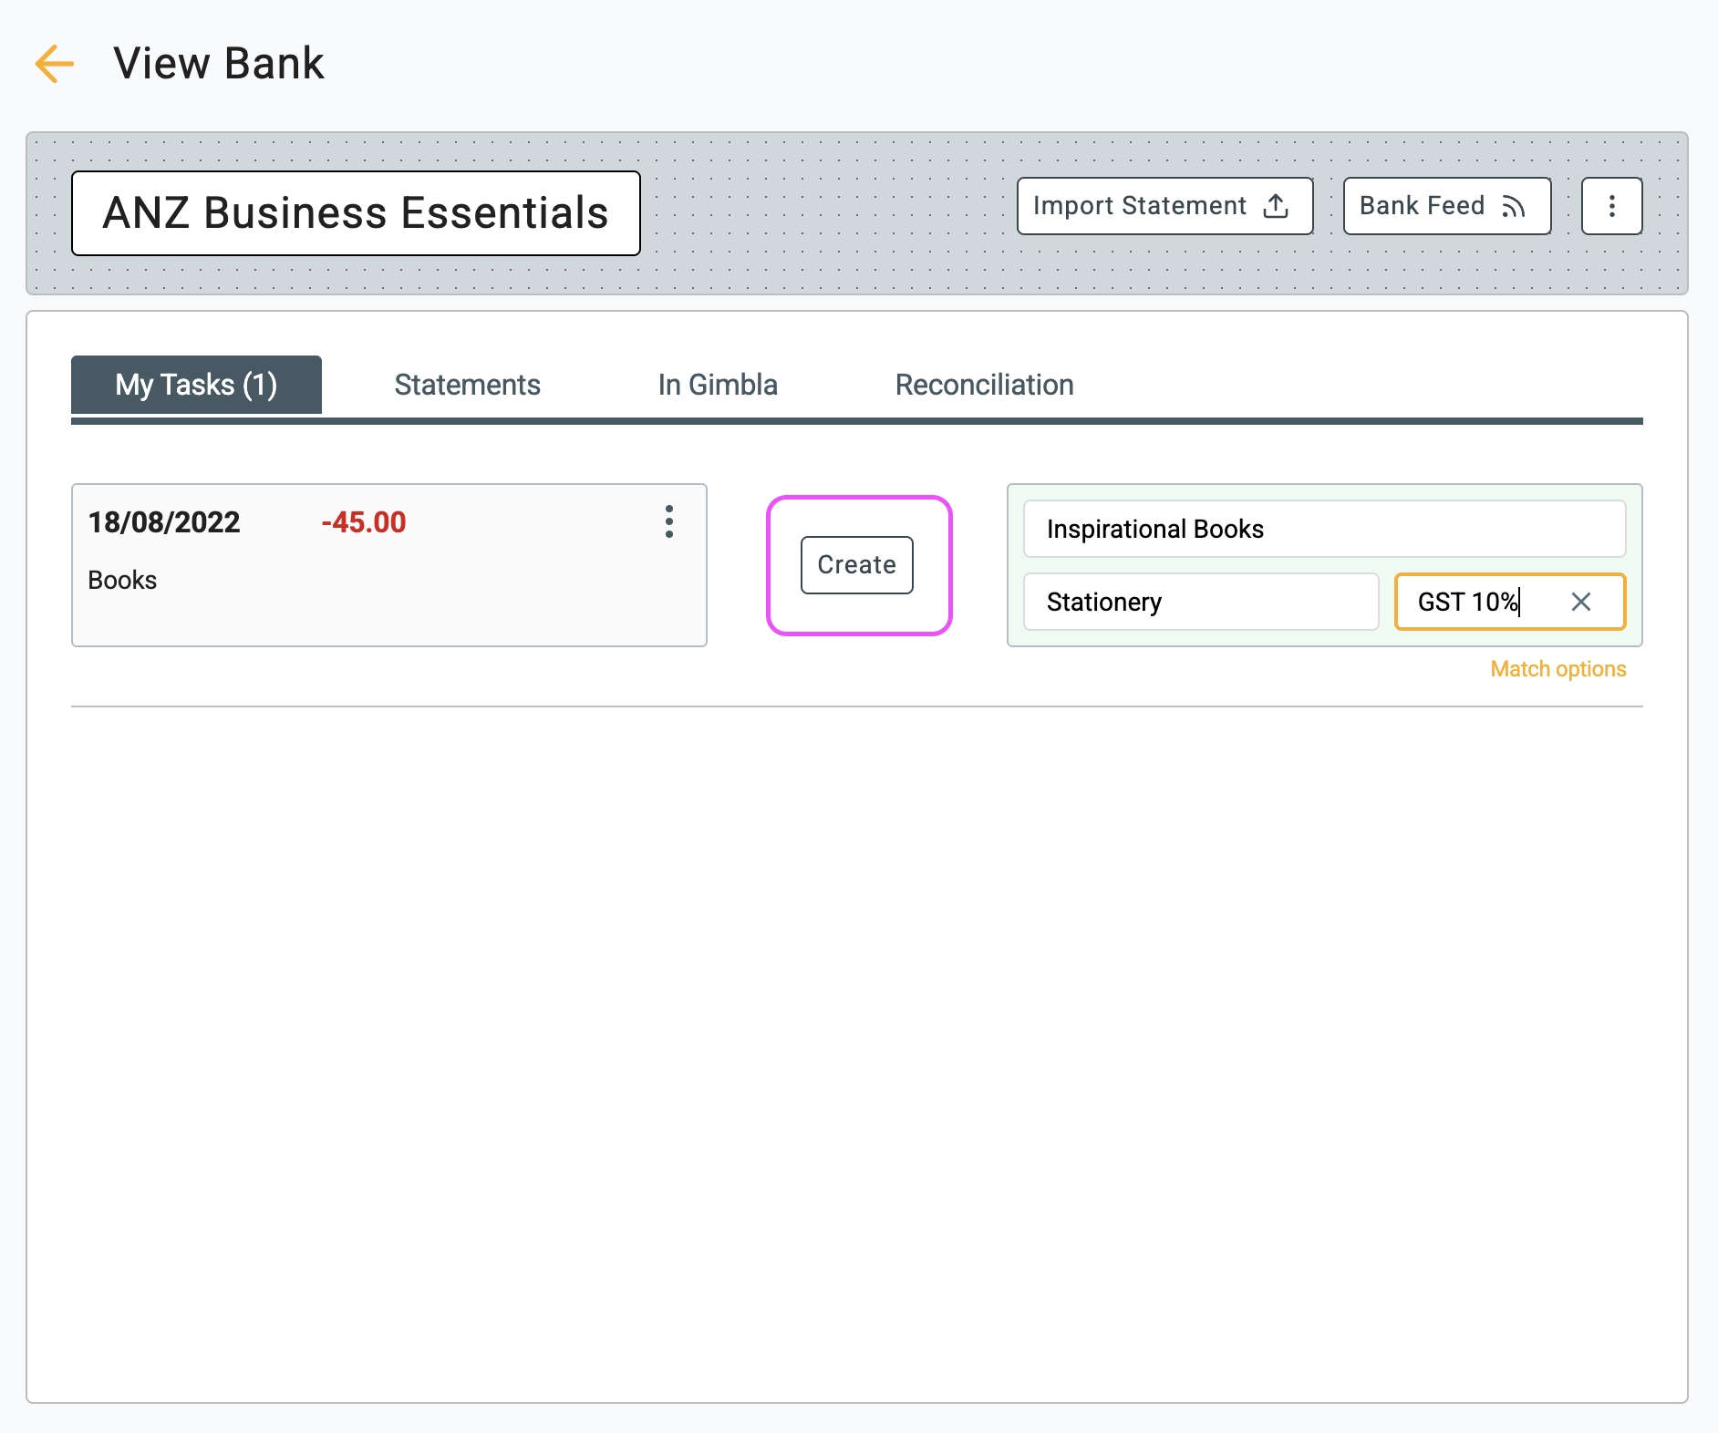This screenshot has width=1718, height=1433.
Task: Click the Inspirational Books description field
Action: 1324,529
